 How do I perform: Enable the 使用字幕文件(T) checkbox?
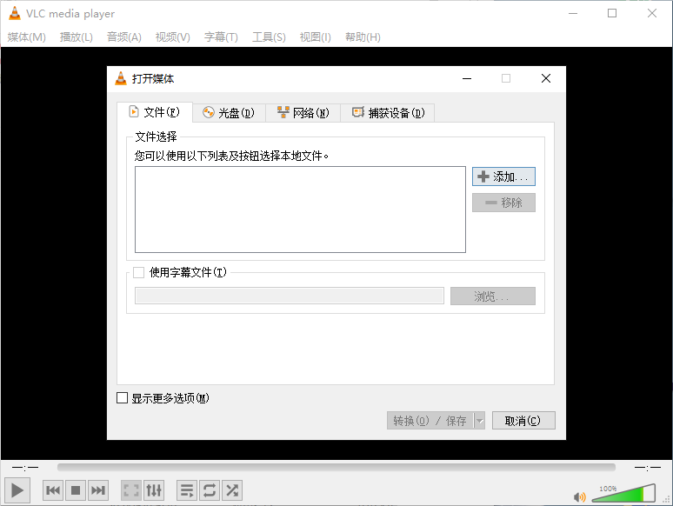tap(138, 272)
